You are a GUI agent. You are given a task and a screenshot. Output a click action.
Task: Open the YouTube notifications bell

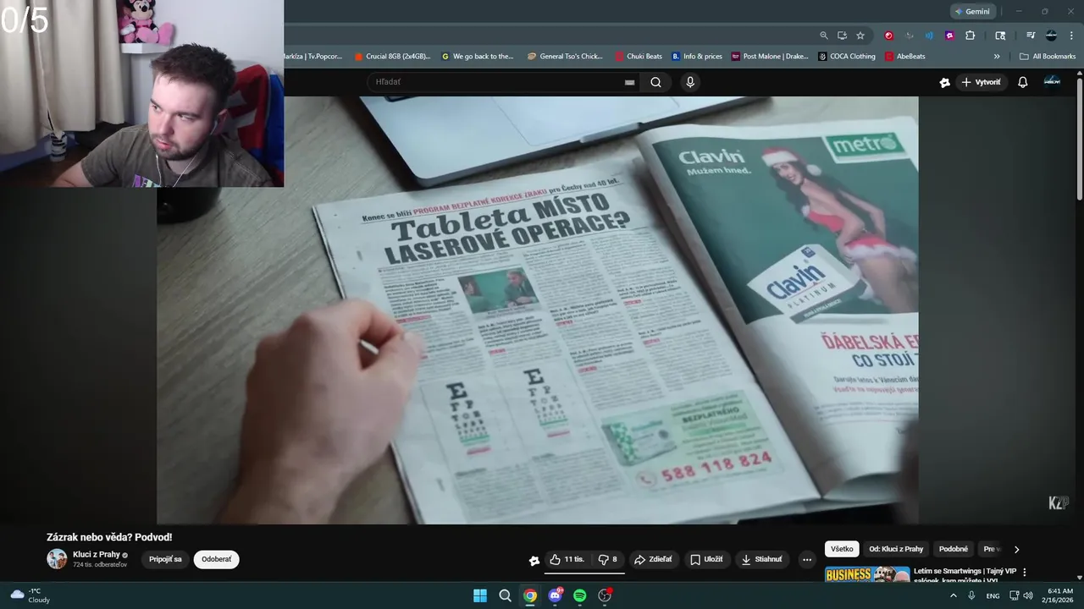[x=1022, y=82]
